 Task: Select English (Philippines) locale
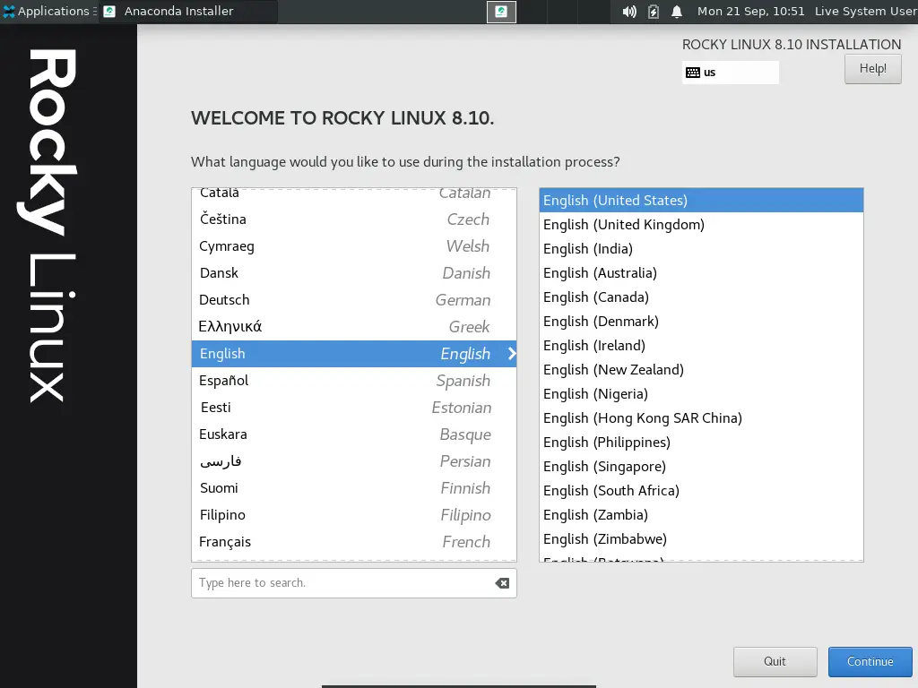pyautogui.click(x=701, y=443)
